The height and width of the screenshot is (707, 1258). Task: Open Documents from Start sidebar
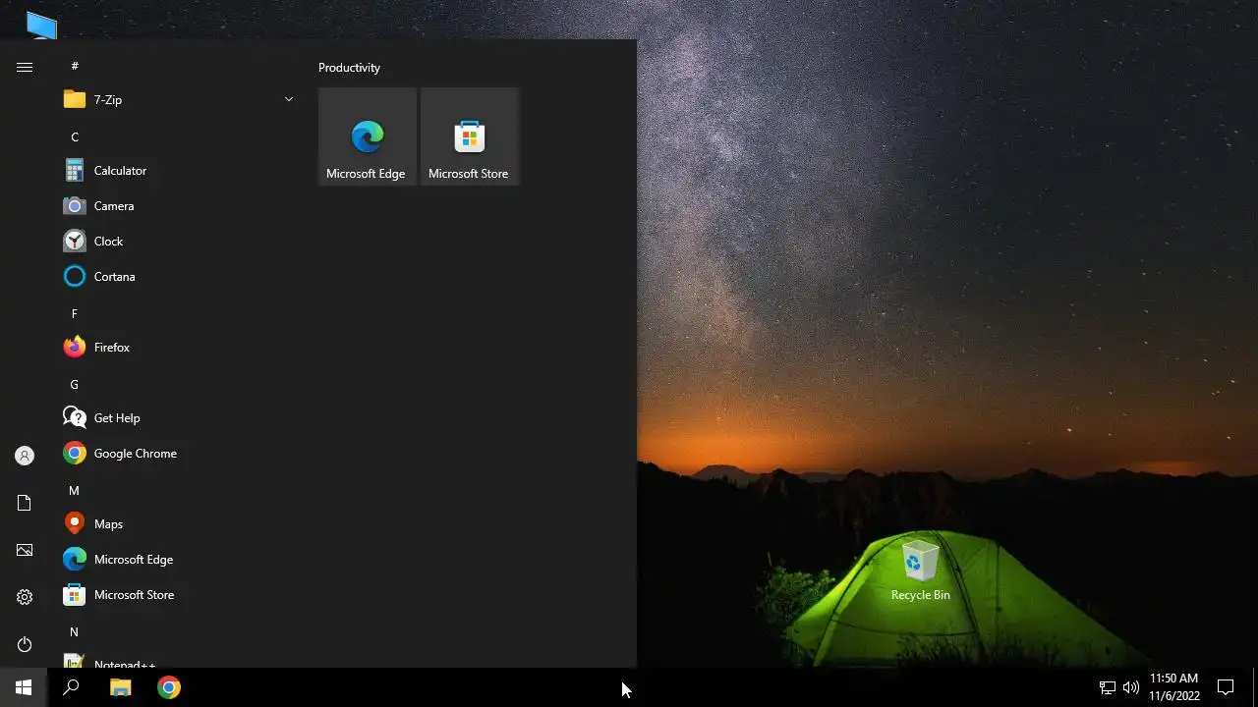[x=25, y=503]
